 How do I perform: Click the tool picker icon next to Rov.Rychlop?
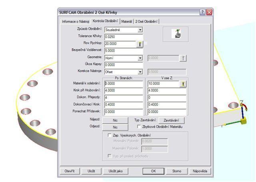click(x=140, y=44)
